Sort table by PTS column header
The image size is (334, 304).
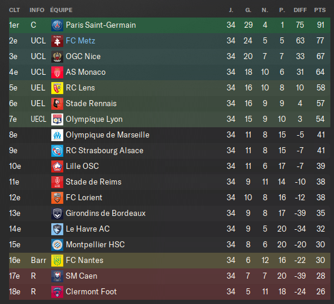click(320, 10)
